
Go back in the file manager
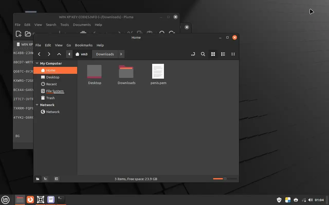point(39,54)
